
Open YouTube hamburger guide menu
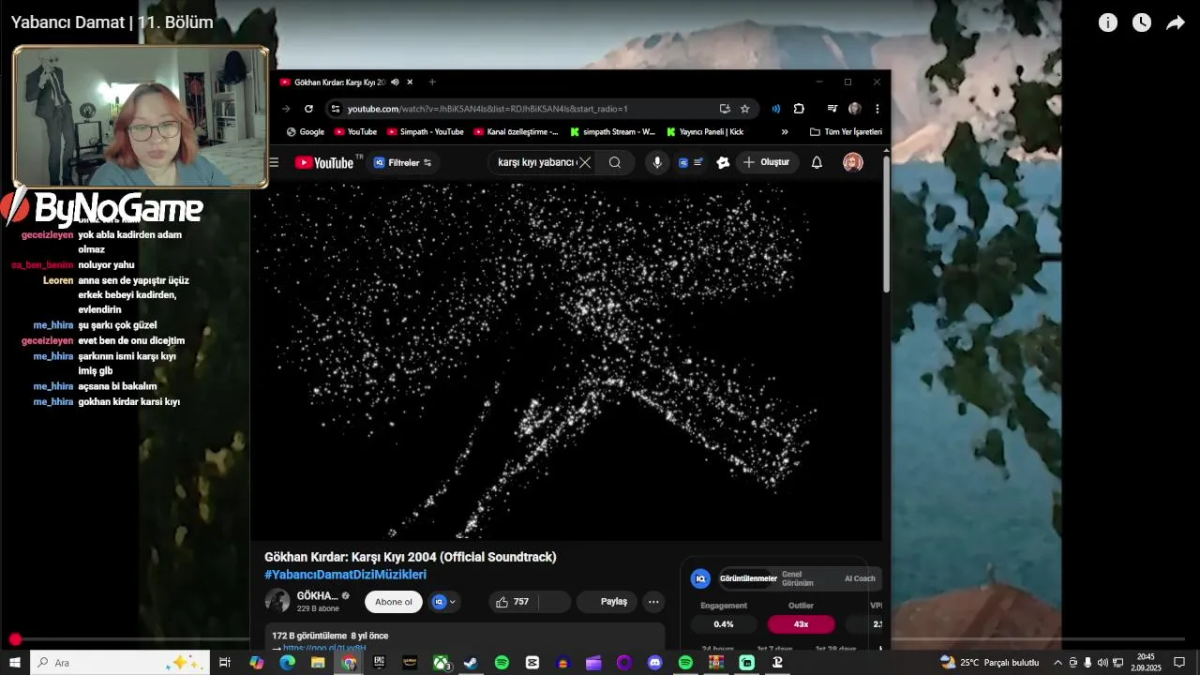(x=274, y=162)
